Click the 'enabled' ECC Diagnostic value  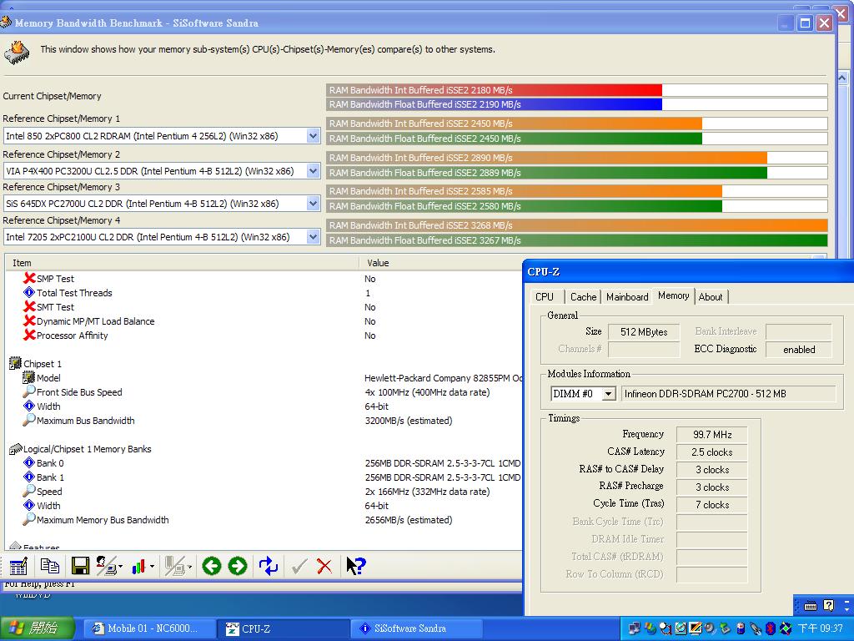[798, 350]
